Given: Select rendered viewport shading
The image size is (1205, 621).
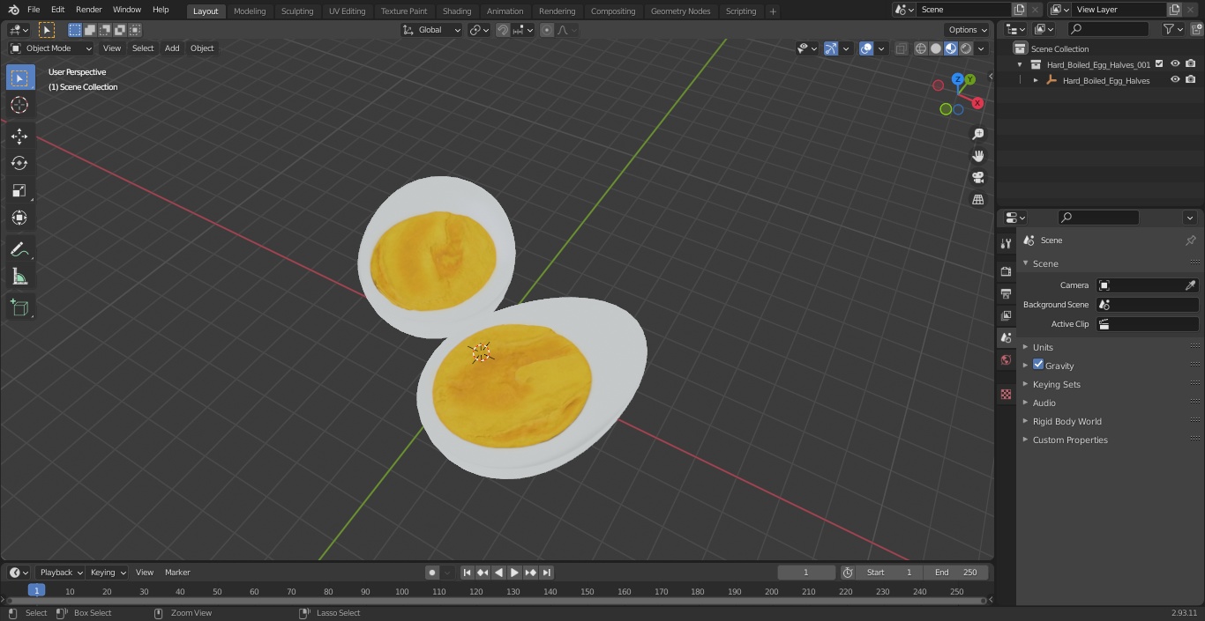Looking at the screenshot, I should coord(966,49).
